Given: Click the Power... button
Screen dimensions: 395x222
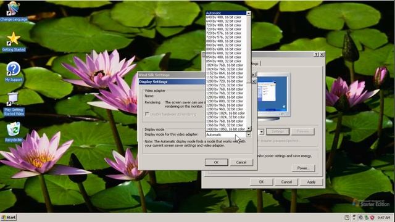Looking at the screenshot, I should point(303,168).
